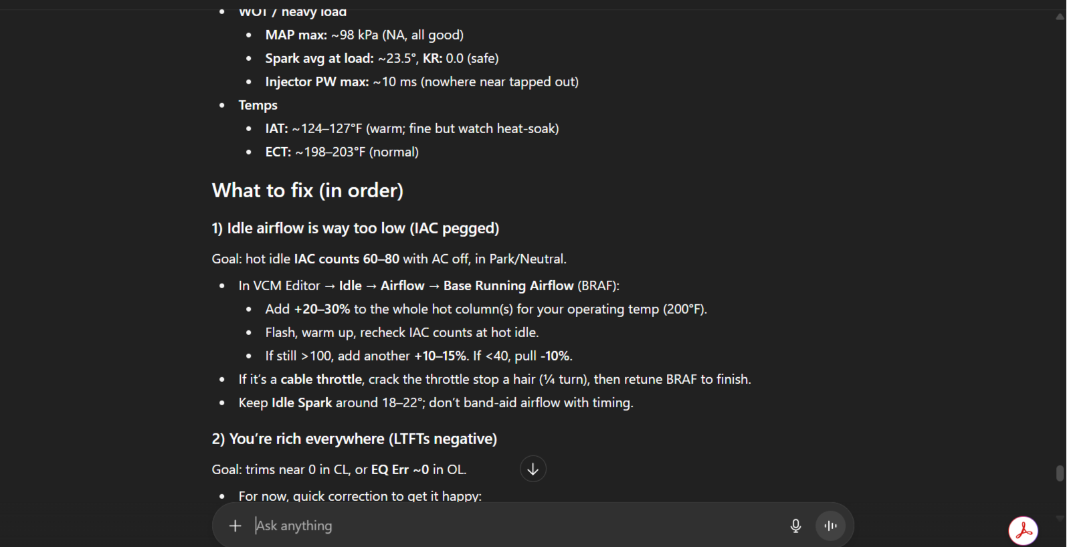
Task: Click the scrollbar up arrow
Action: click(x=1060, y=17)
